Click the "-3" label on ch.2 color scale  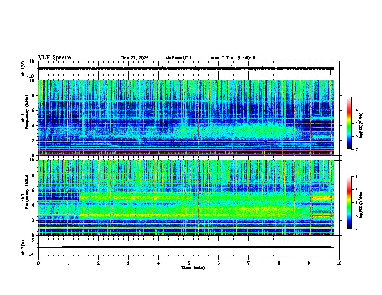[356, 177]
